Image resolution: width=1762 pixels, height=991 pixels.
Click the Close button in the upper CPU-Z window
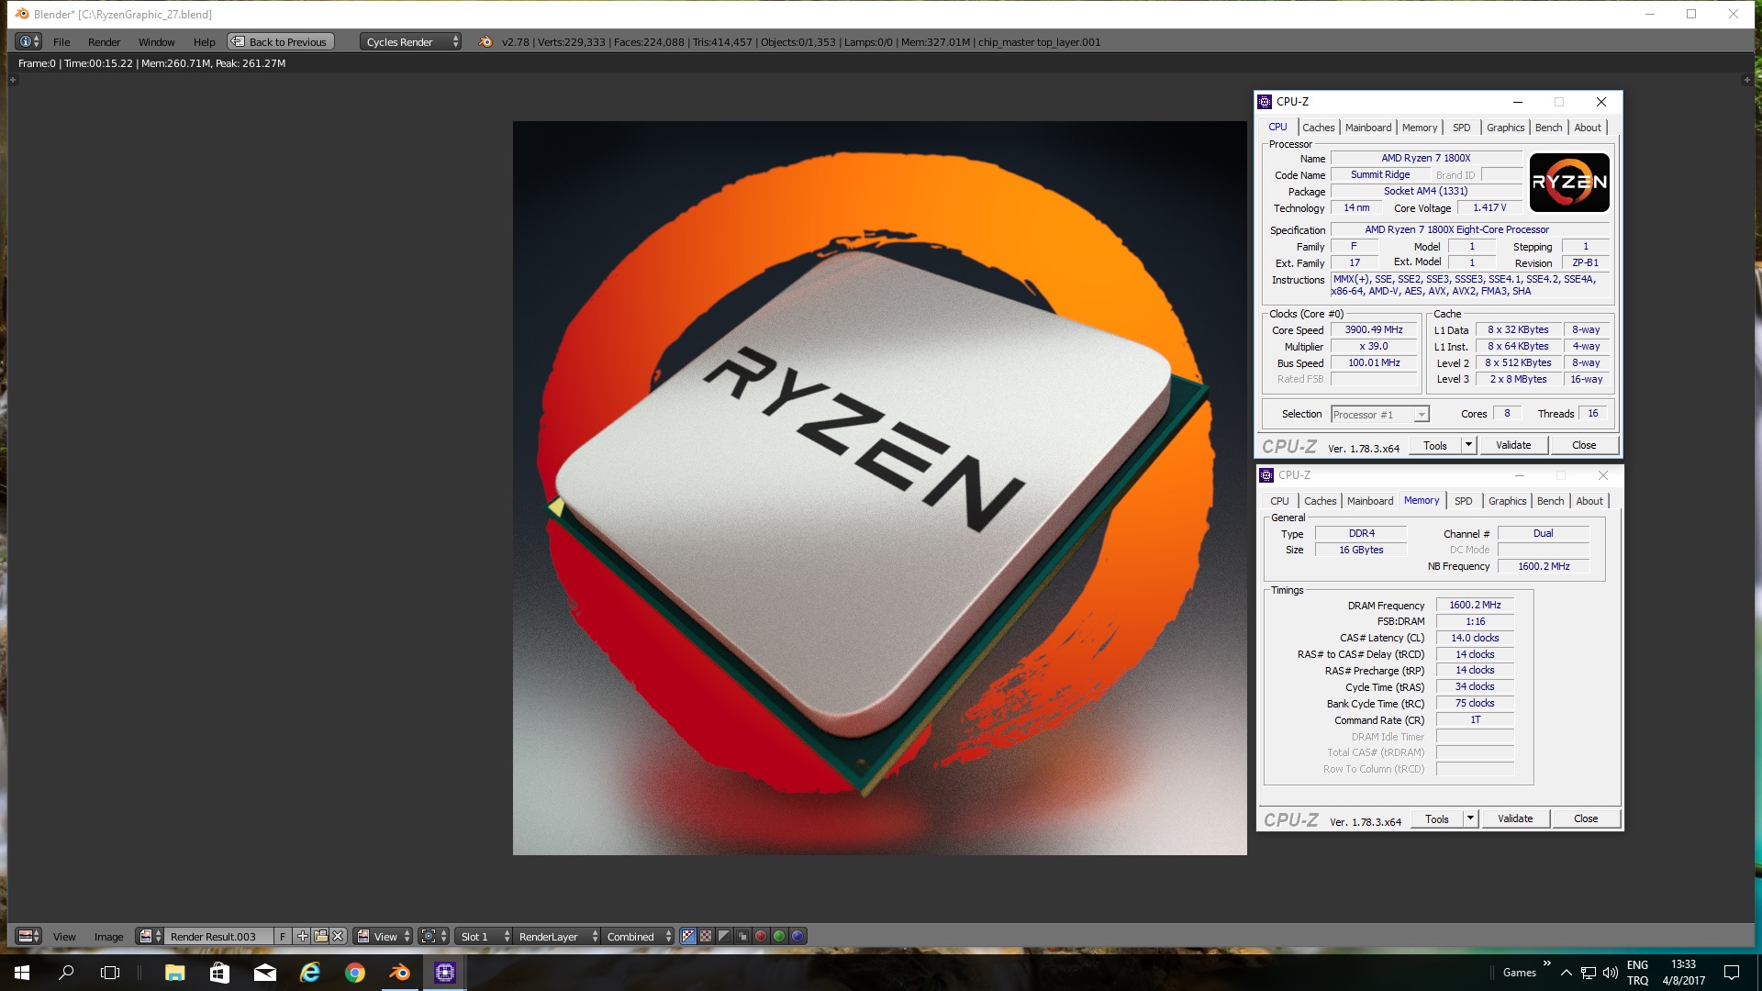pos(1584,445)
